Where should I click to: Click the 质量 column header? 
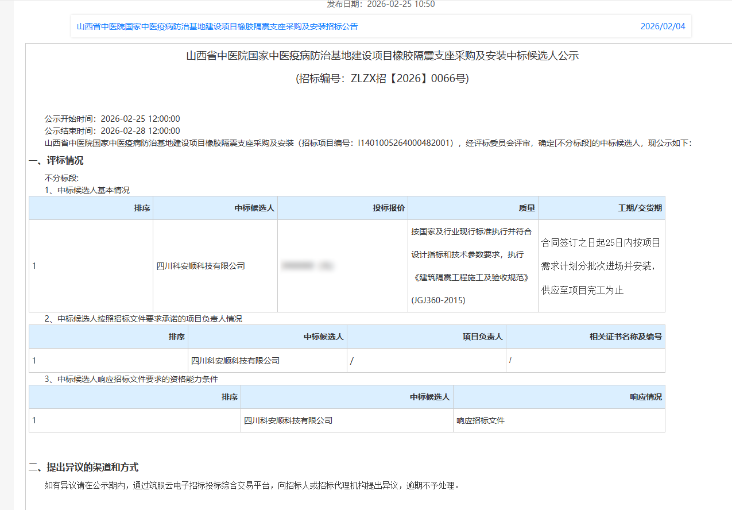click(x=526, y=208)
